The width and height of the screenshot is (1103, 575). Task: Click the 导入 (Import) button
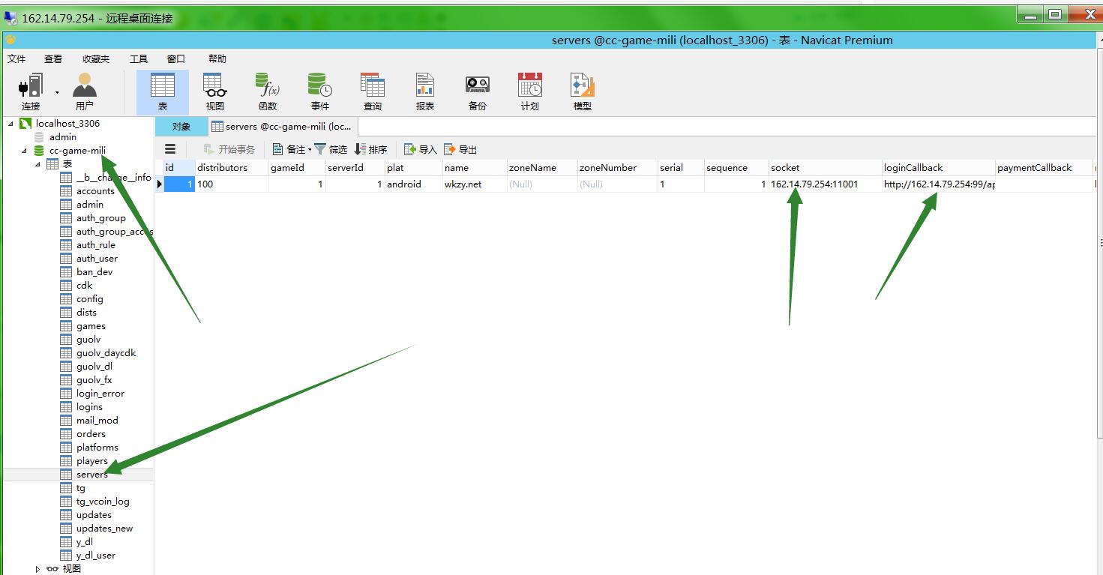pyautogui.click(x=421, y=149)
